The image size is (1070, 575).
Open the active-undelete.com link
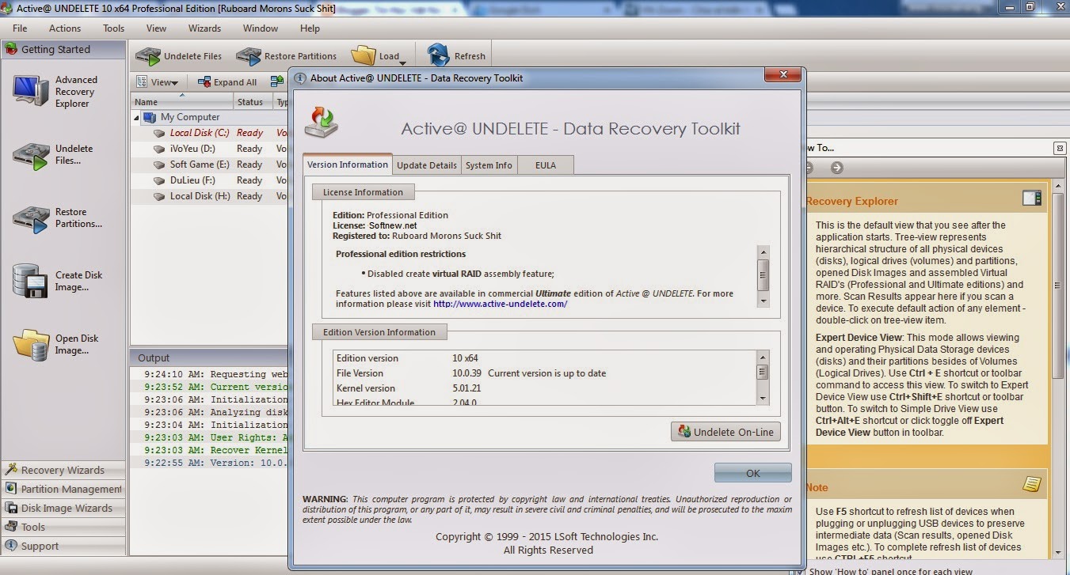coord(501,304)
